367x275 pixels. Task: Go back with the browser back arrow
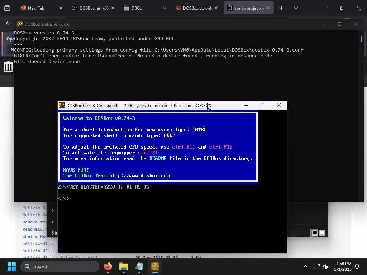pyautogui.click(x=9, y=23)
